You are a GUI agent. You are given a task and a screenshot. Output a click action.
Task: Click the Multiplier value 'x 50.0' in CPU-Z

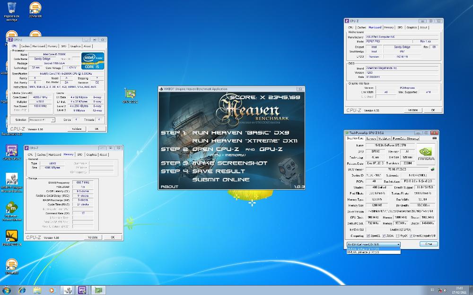click(41, 102)
